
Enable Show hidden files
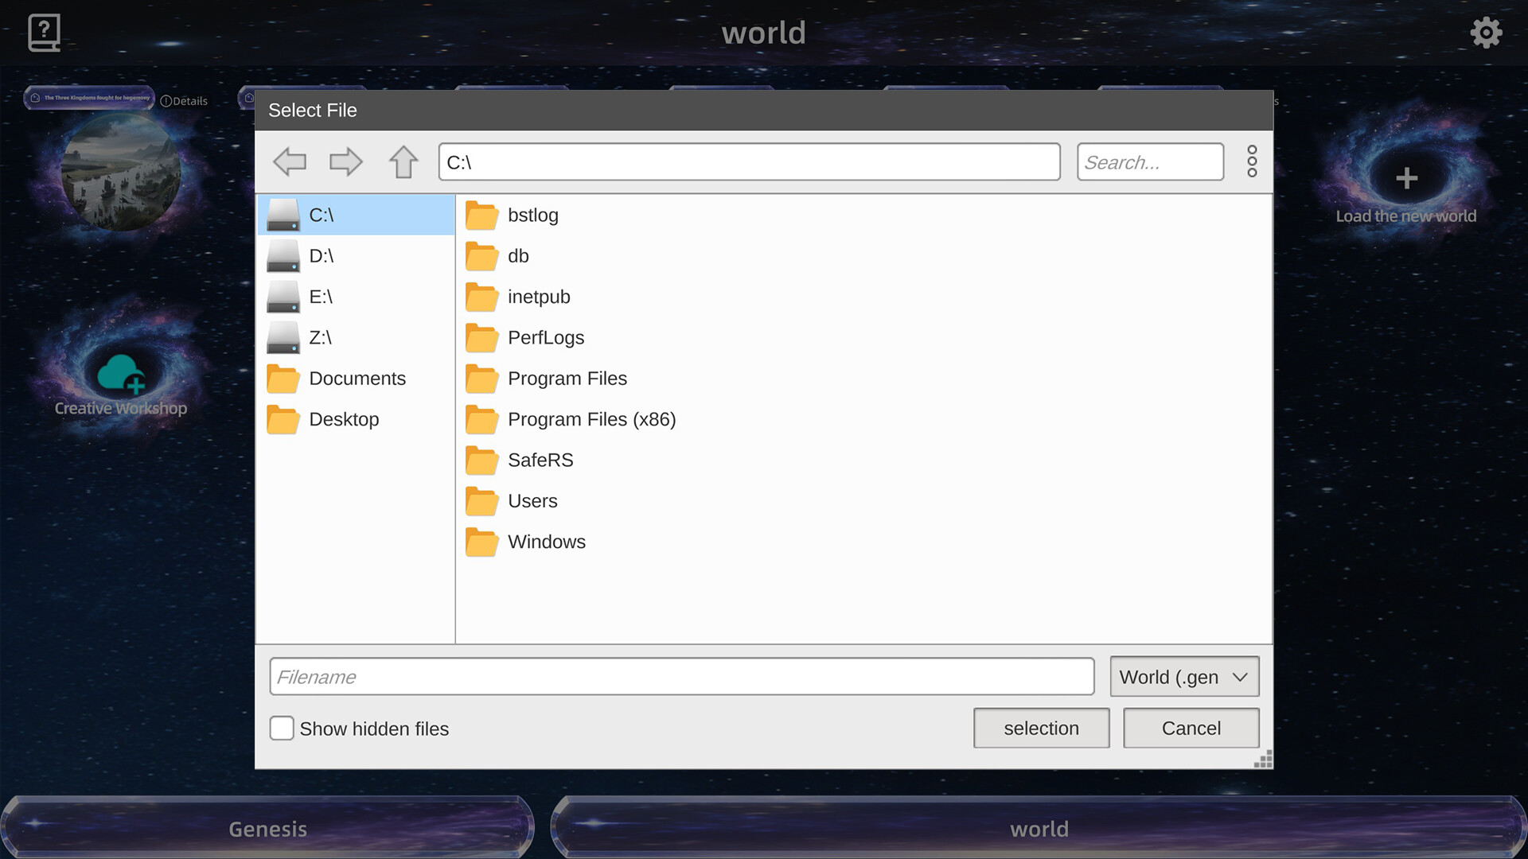282,728
